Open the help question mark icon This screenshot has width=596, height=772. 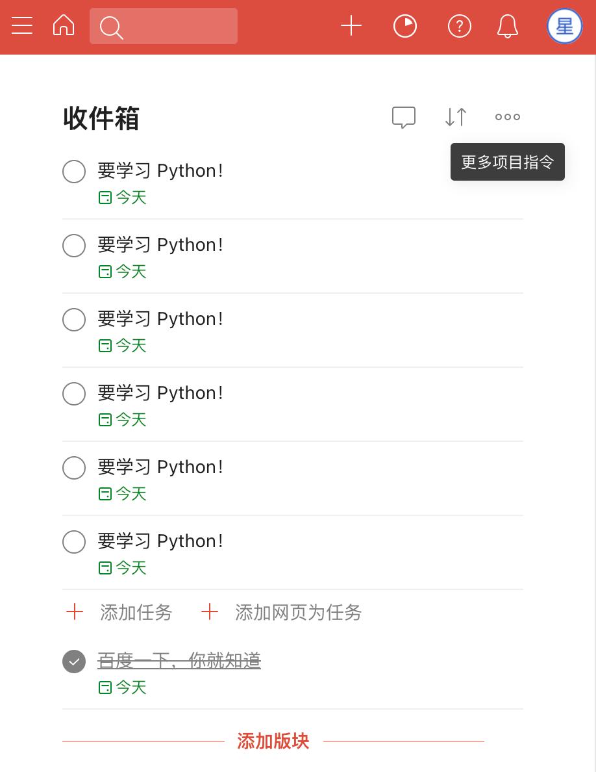point(459,26)
